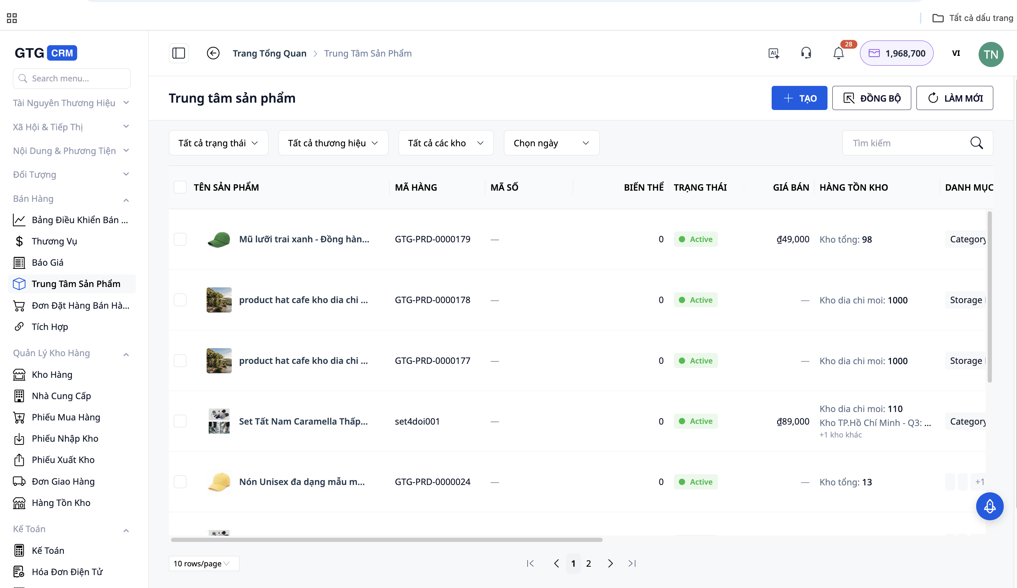Toggle the sidebar panel icon
This screenshot has width=1017, height=588.
(178, 53)
